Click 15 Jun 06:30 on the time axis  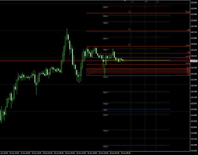pyautogui.click(x=59, y=153)
